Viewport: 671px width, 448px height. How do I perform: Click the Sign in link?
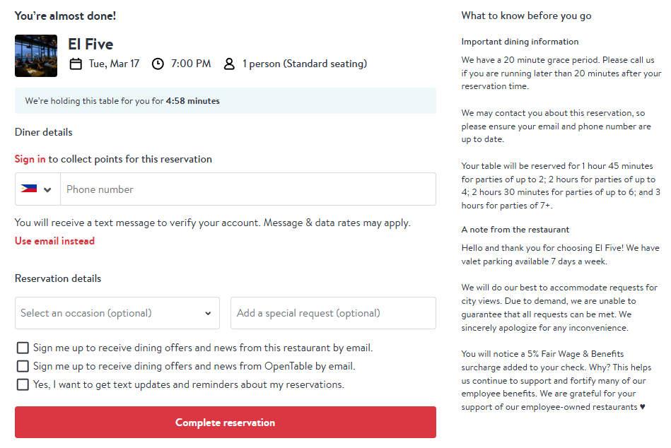tap(30, 159)
